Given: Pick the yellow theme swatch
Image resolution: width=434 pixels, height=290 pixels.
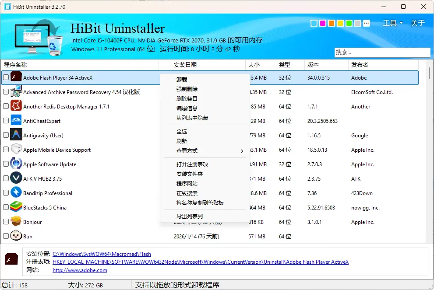Looking at the screenshot, I should [x=340, y=23].
